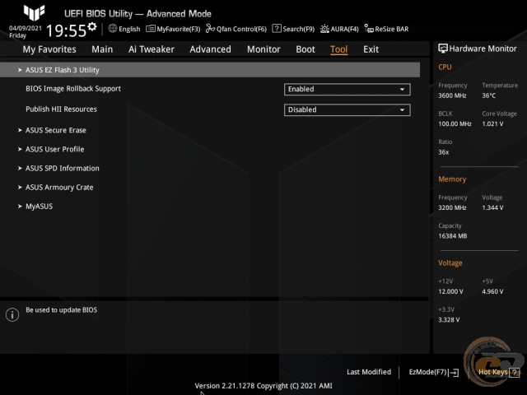Click the 'Be used to update BIOS' text
Screen dimensions: 527x395
point(62,310)
